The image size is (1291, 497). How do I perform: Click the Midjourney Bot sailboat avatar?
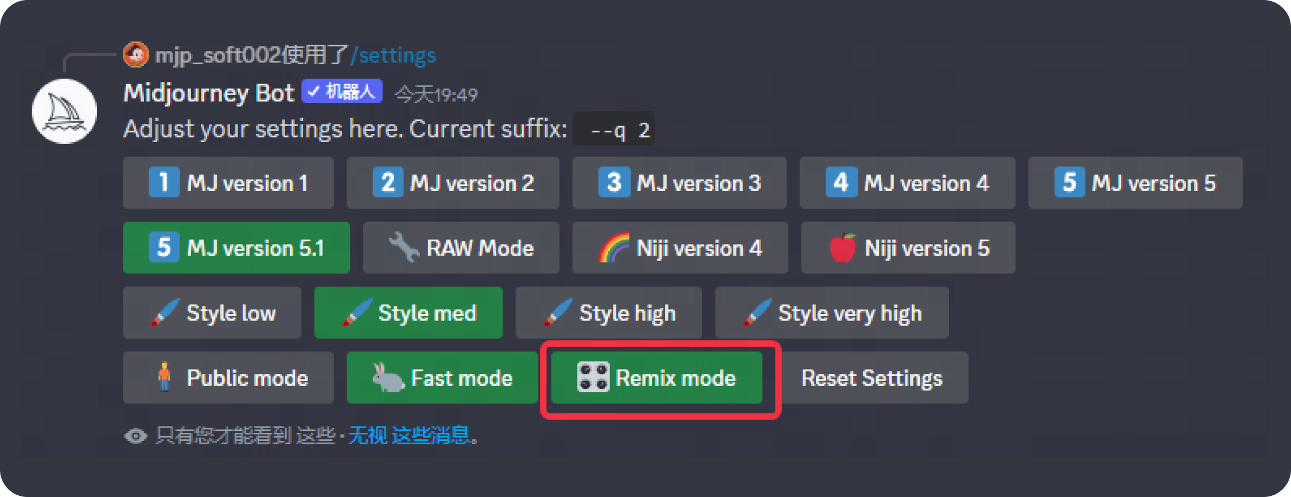[x=64, y=111]
